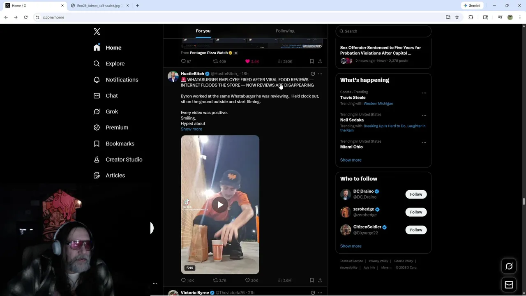The width and height of the screenshot is (526, 296).
Task: Show more in Who to follow
Action: (x=351, y=246)
